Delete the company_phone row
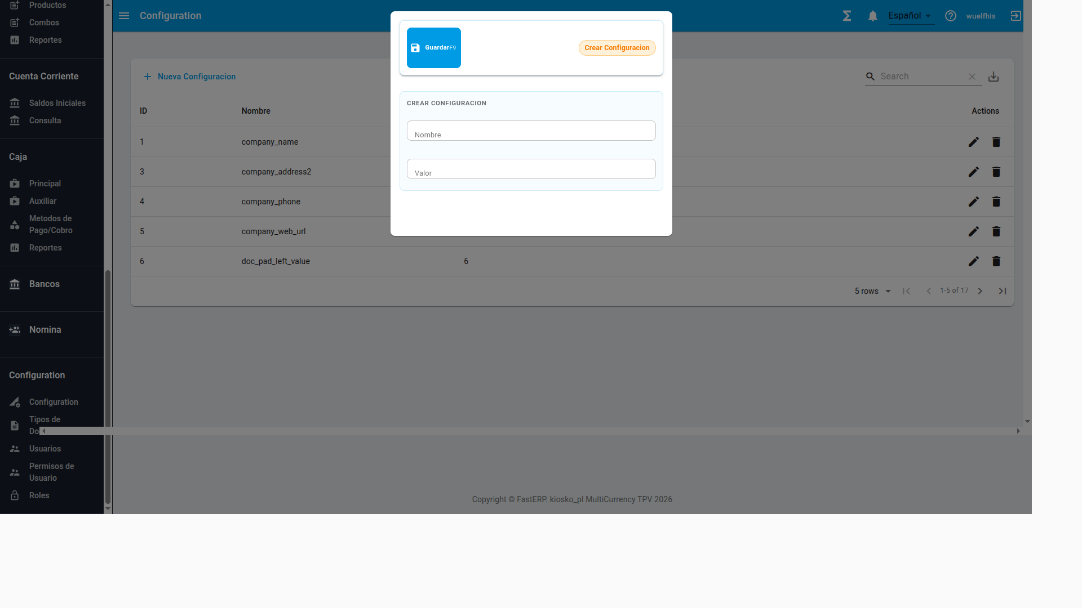The width and height of the screenshot is (1082, 608). [996, 202]
